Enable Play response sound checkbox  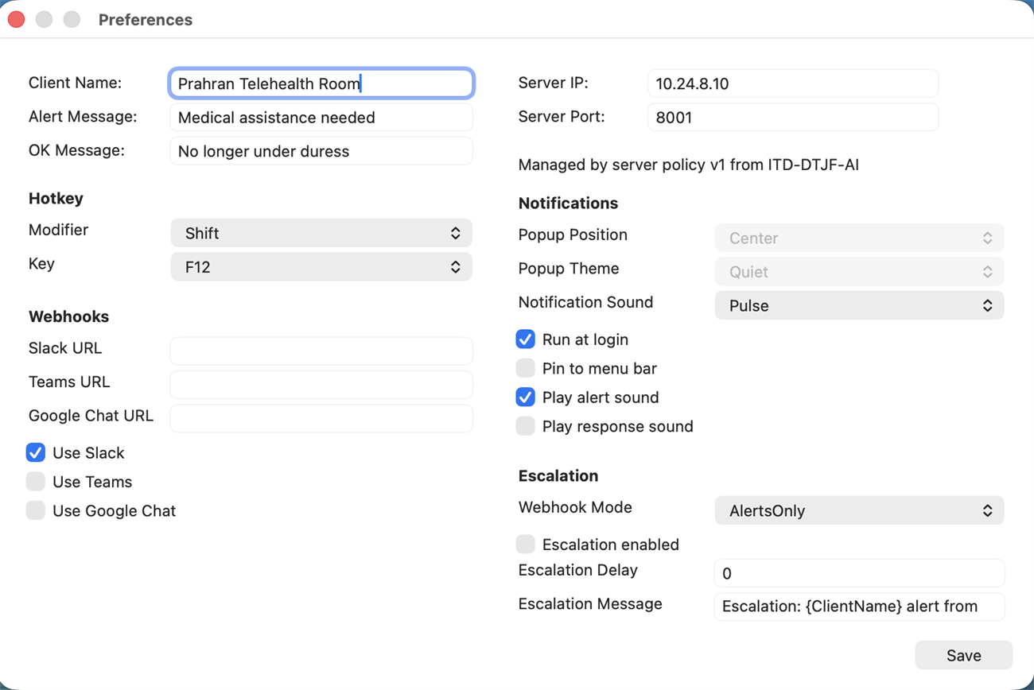click(525, 426)
